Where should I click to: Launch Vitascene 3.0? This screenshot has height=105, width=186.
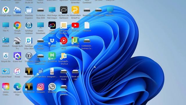tap(29, 87)
